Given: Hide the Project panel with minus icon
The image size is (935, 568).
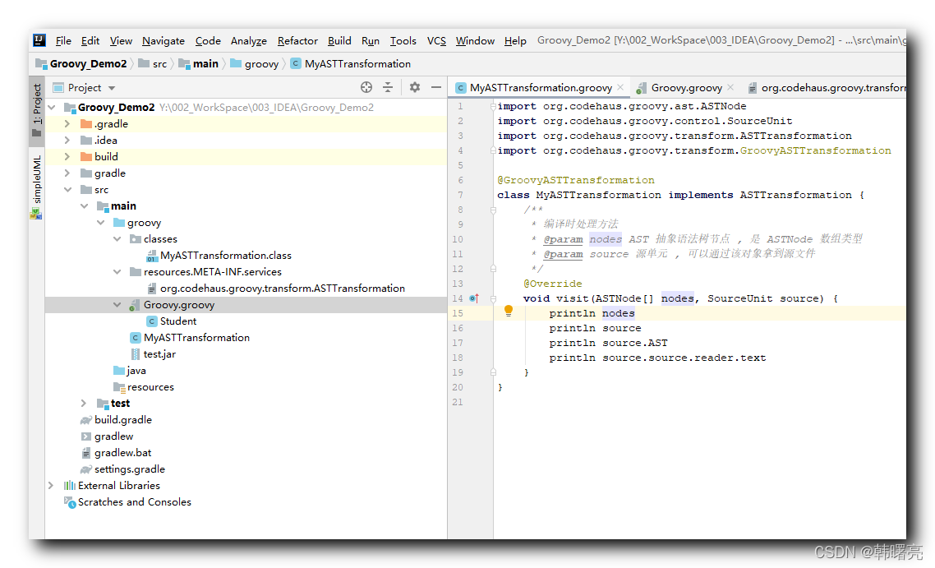Looking at the screenshot, I should (436, 87).
